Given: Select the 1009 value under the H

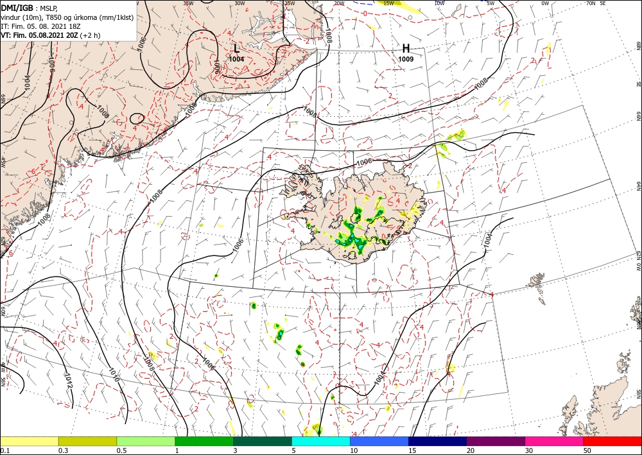Looking at the screenshot, I should pos(406,59).
